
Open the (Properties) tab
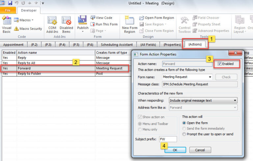coord(172,45)
